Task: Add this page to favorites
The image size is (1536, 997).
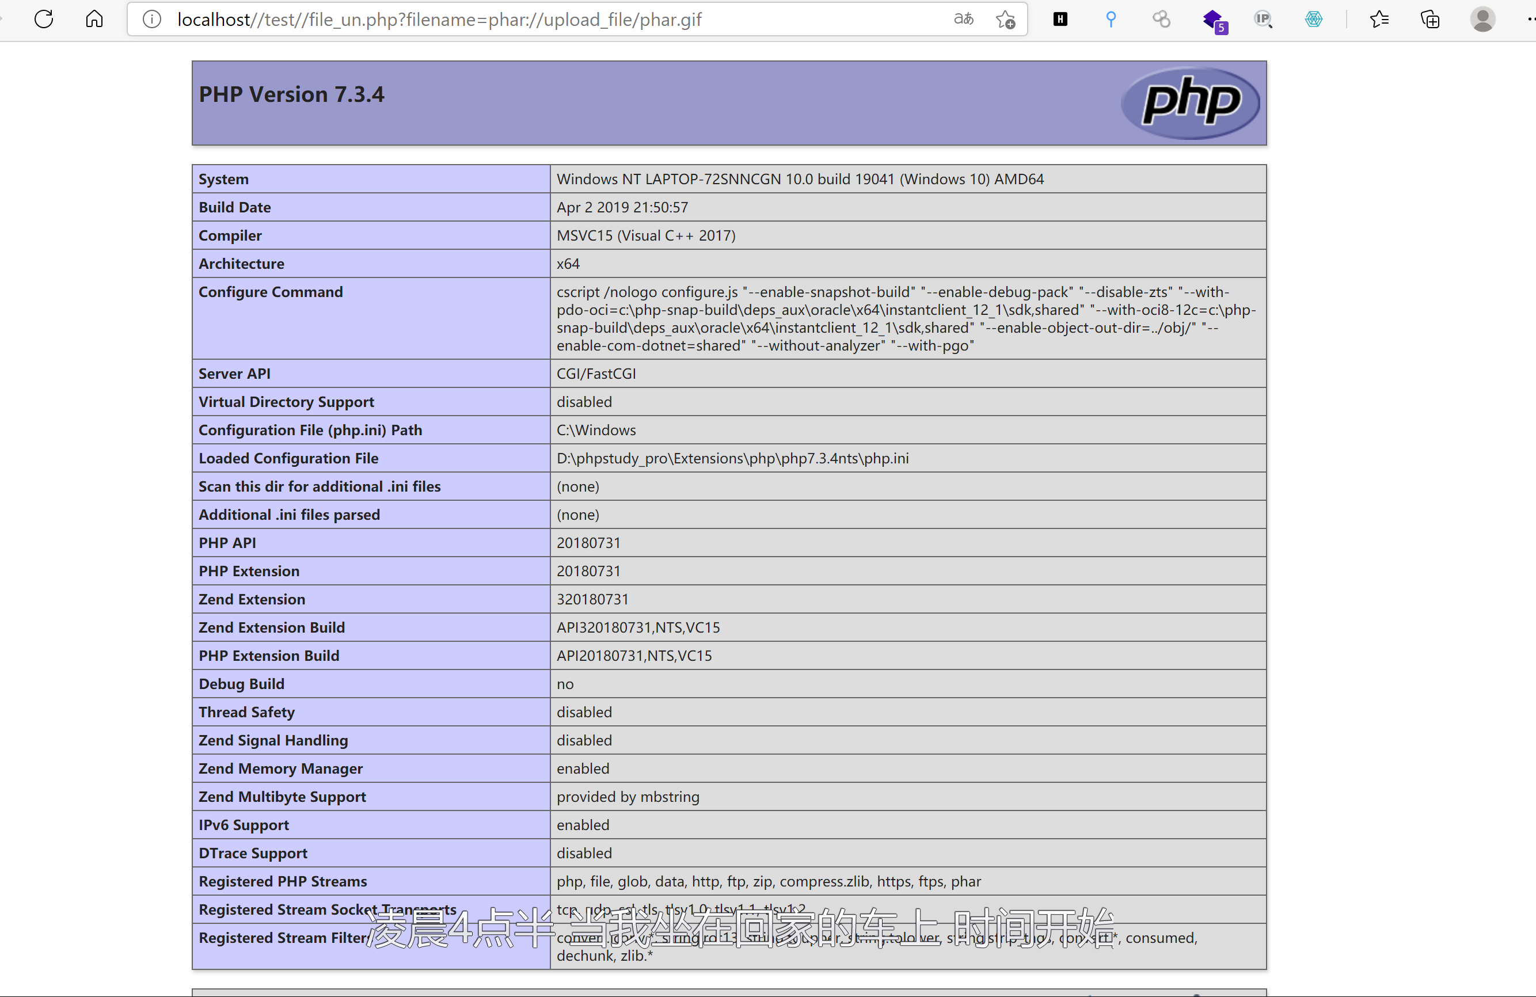Action: point(1005,20)
